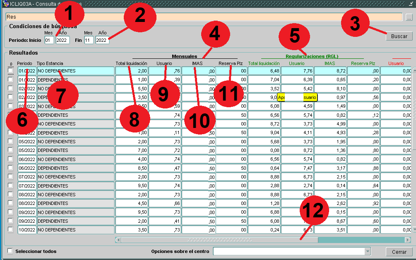Tick the 10/2022 NO DEPENDIENTES row checkbox
The width and height of the screenshot is (416, 260).
pyautogui.click(x=10, y=230)
